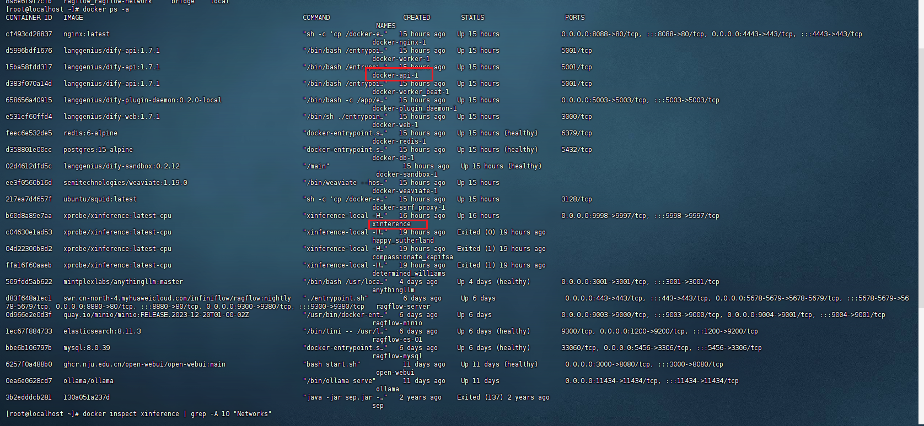Select container ID d5996bdf1676
924x426 pixels.
click(29, 51)
